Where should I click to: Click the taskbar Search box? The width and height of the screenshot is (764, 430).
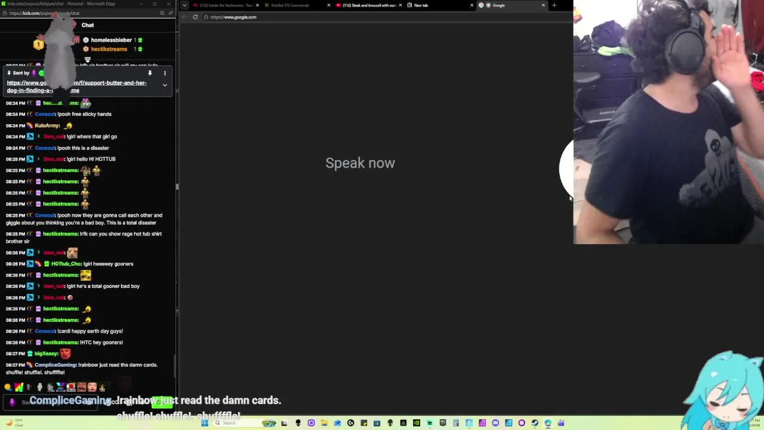(245, 423)
